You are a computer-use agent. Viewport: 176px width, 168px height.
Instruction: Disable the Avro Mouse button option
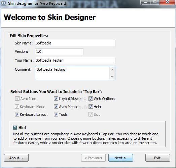(x=56, y=107)
